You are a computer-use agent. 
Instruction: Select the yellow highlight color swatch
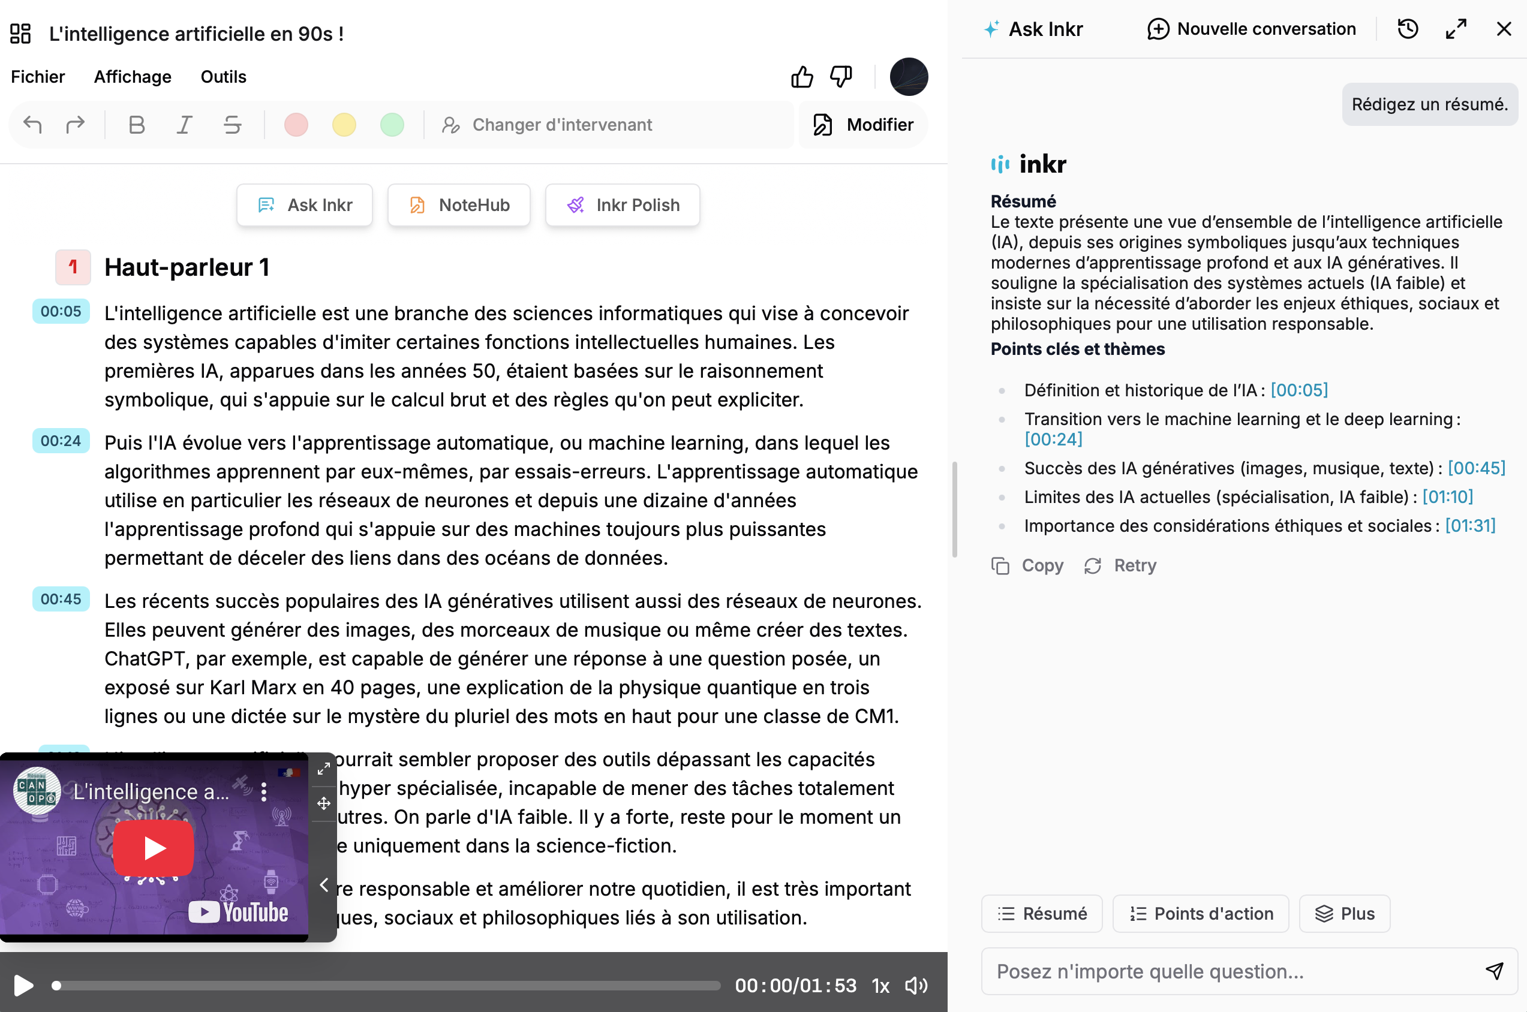(x=344, y=125)
